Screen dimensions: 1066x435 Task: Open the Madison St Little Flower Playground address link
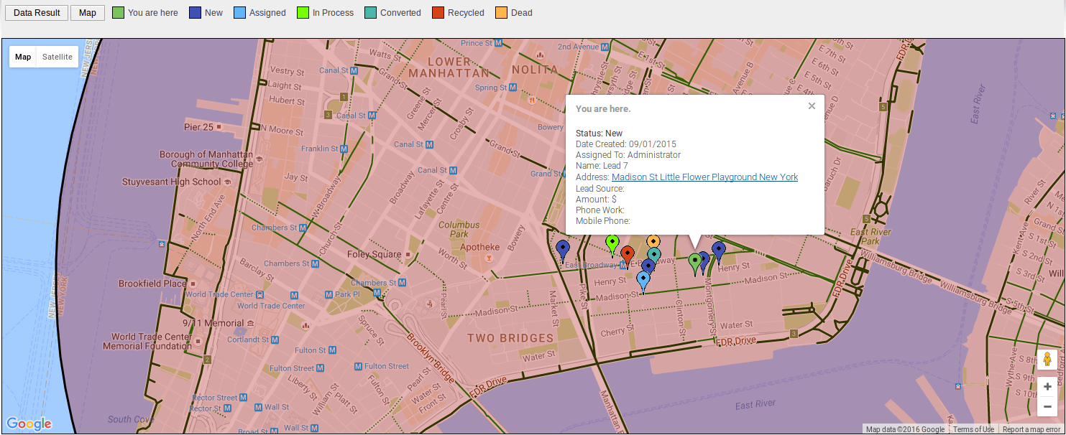click(704, 177)
